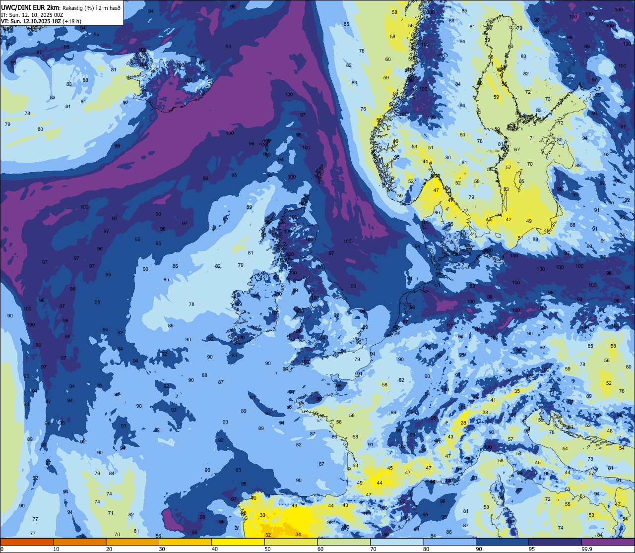This screenshot has height=553, width=635.
Task: Click the '10' legend tick label
Action: [x=56, y=549]
